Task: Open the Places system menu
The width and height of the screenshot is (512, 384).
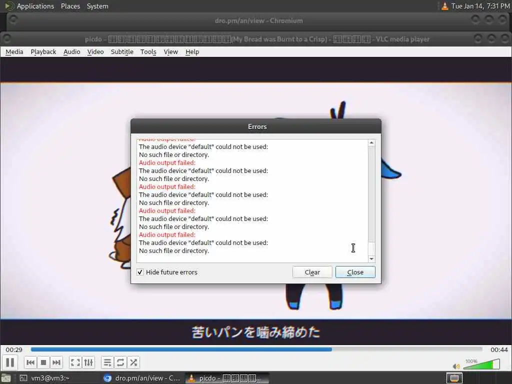Action: point(70,6)
